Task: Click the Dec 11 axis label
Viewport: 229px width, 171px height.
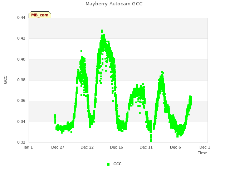Action: click(x=146, y=147)
